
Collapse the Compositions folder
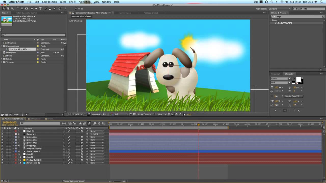click(x=2, y=46)
